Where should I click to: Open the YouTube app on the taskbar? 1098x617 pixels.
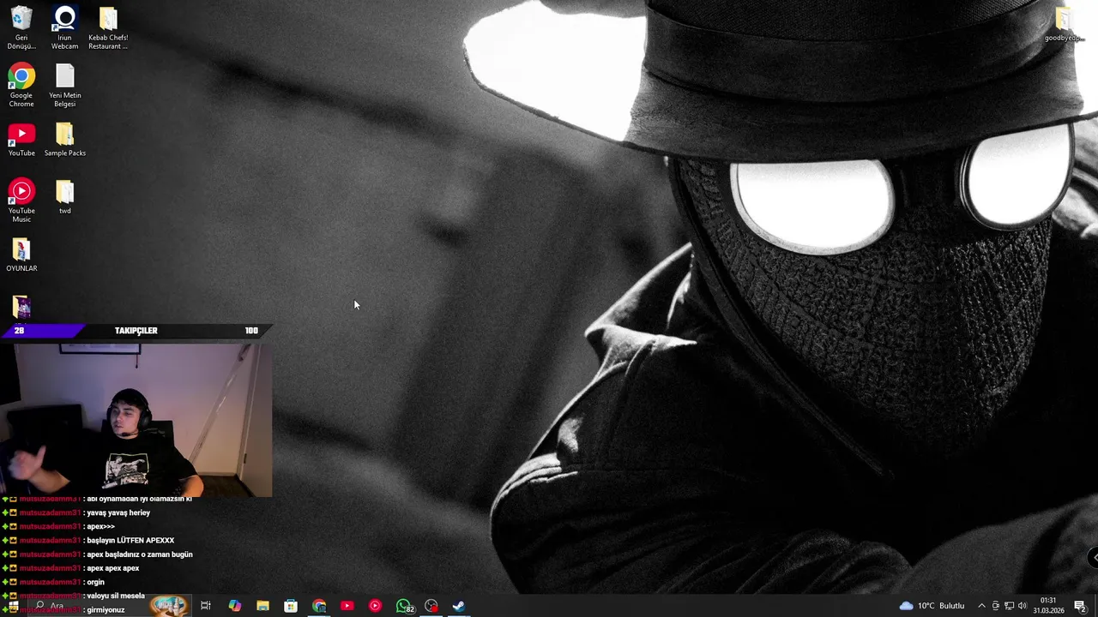pyautogui.click(x=347, y=606)
